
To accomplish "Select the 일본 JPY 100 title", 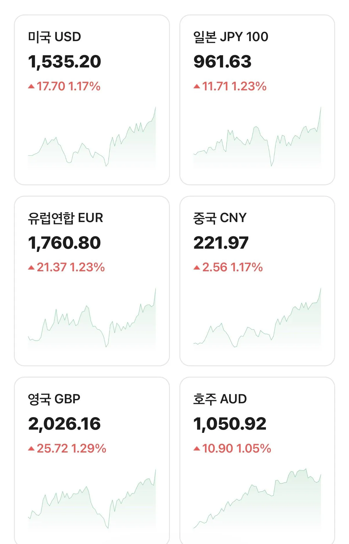I will tap(231, 37).
